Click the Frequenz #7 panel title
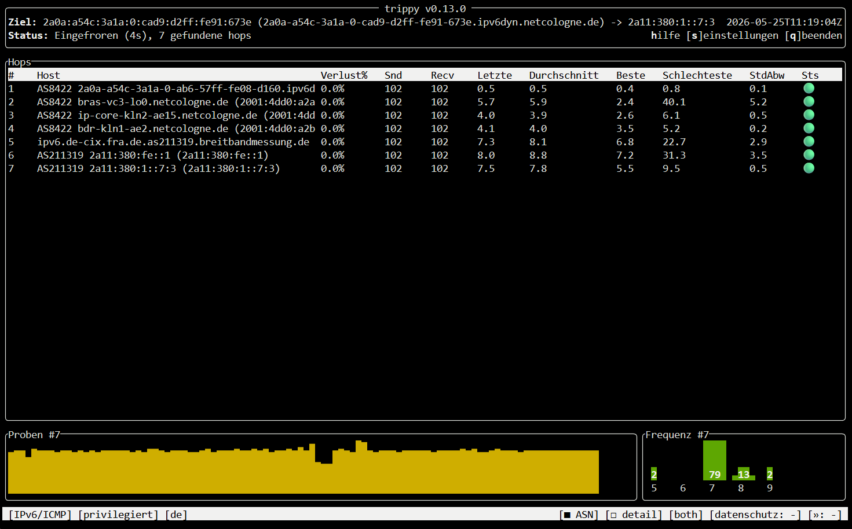 pyautogui.click(x=677, y=435)
